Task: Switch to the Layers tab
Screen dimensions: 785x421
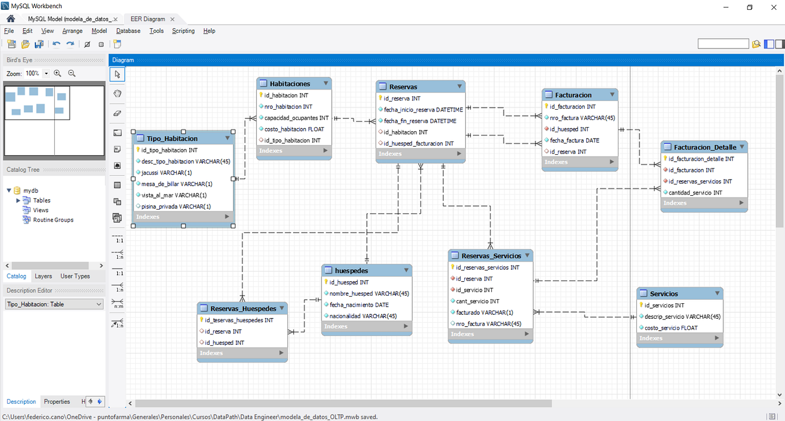Action: (x=43, y=276)
